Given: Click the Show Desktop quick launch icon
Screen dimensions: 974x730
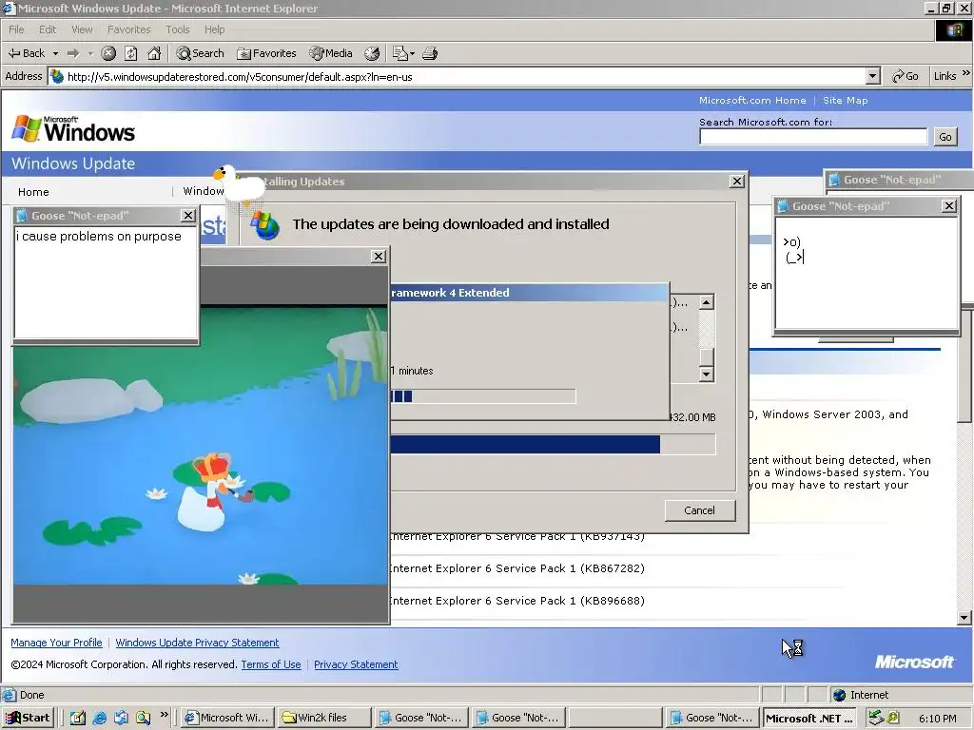Looking at the screenshot, I should tap(77, 718).
